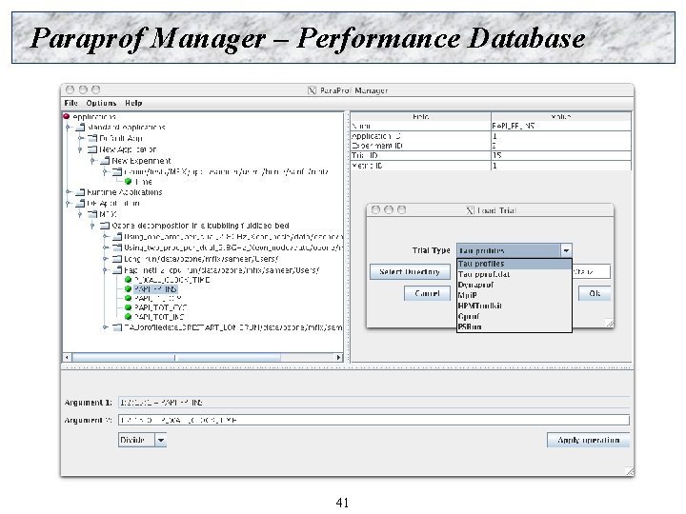Click the Runtime Applications folder icon
The width and height of the screenshot is (686, 514).
(80, 192)
